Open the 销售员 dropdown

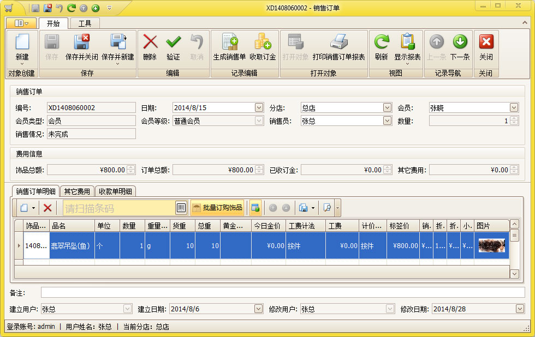pyautogui.click(x=387, y=121)
